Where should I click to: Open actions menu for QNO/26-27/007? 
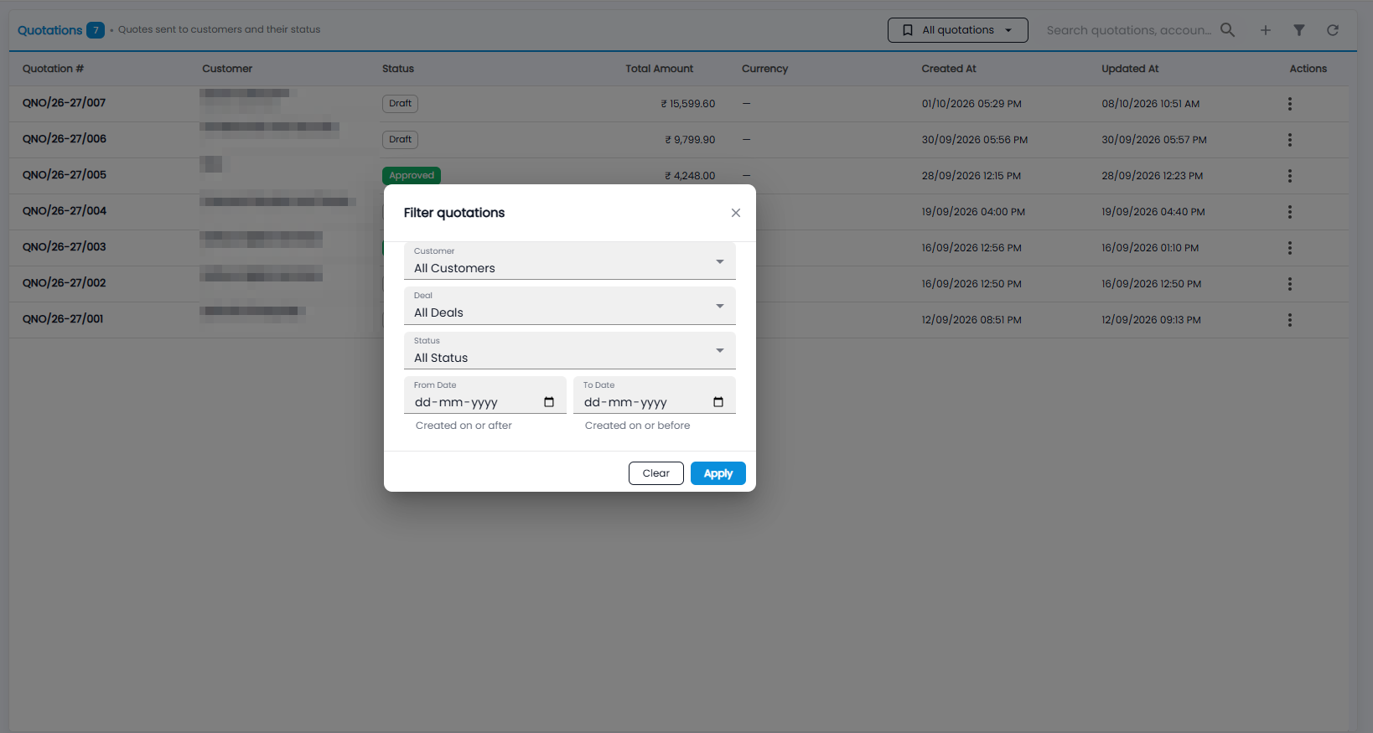1290,104
